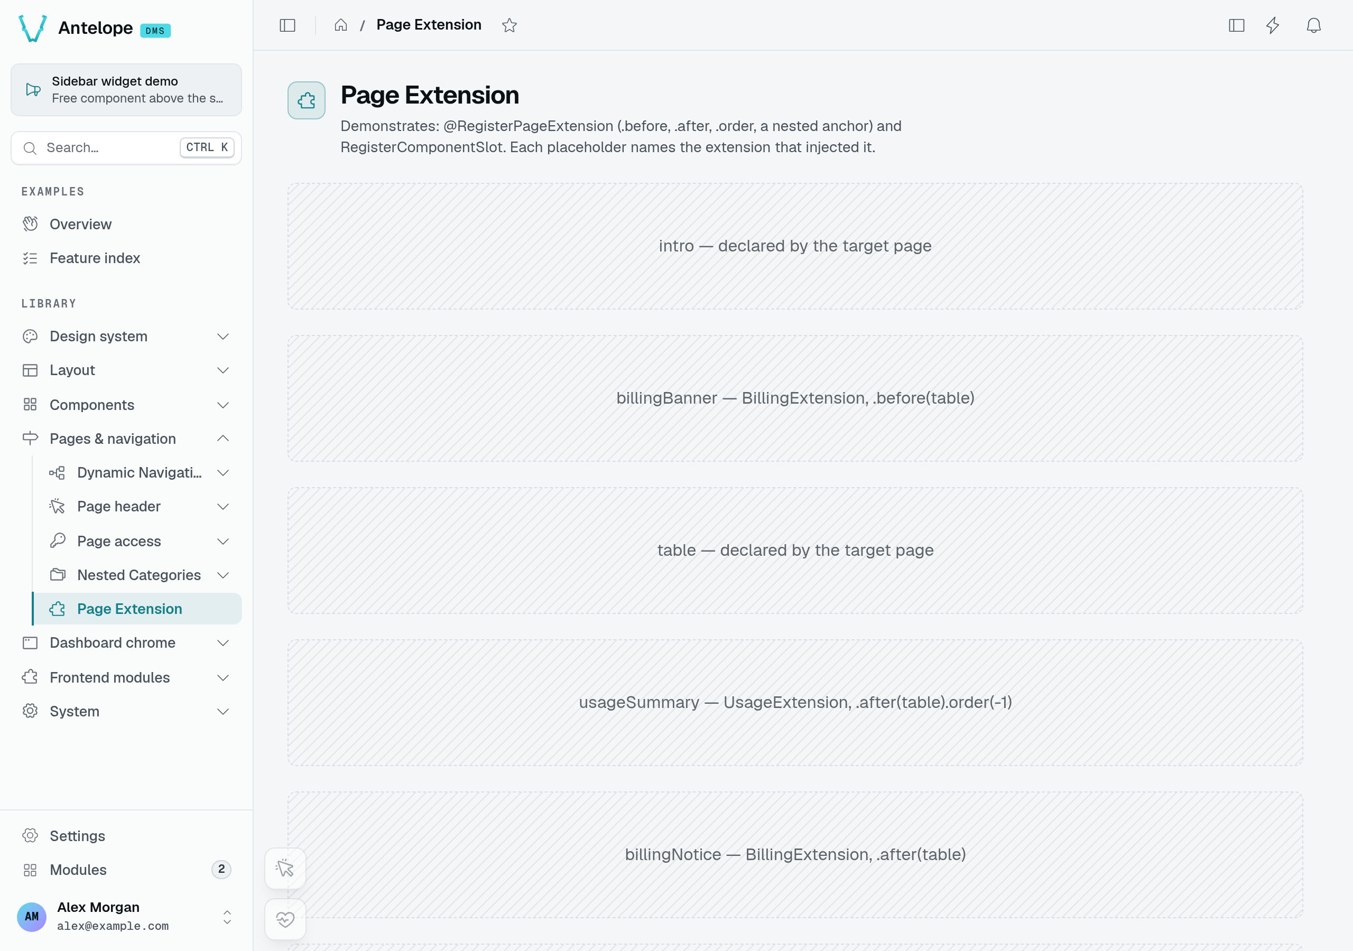Click the 'table — declared by the target page' block
This screenshot has width=1353, height=951.
click(x=795, y=551)
